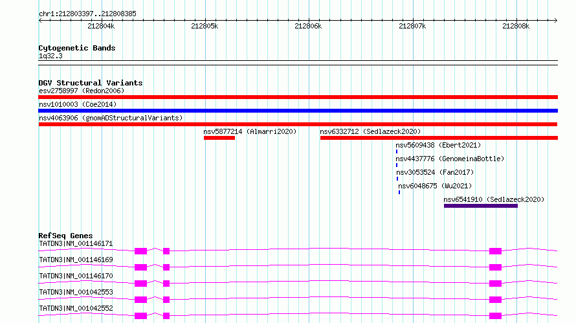Open the nsv6541910 (Sedlazeck2020) label

494,199
